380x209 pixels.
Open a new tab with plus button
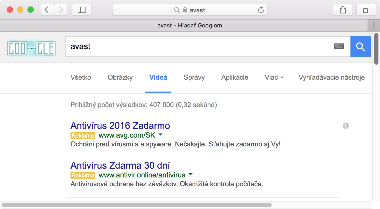pyautogui.click(x=374, y=25)
